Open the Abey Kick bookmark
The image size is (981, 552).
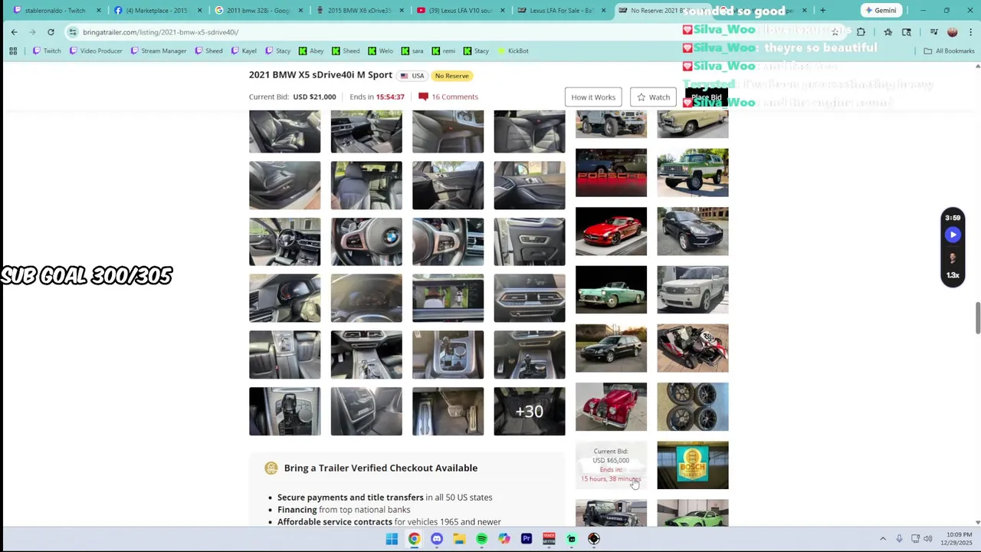coord(311,51)
